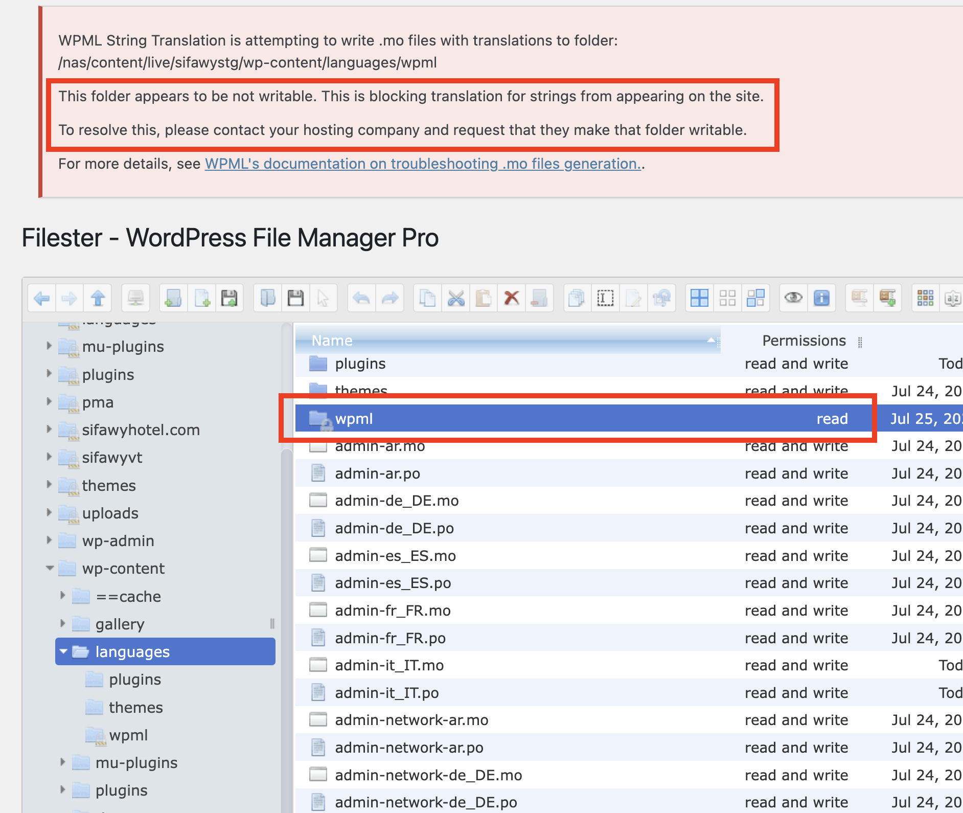
Task: Expand the ==cache tree folder
Action: click(62, 595)
